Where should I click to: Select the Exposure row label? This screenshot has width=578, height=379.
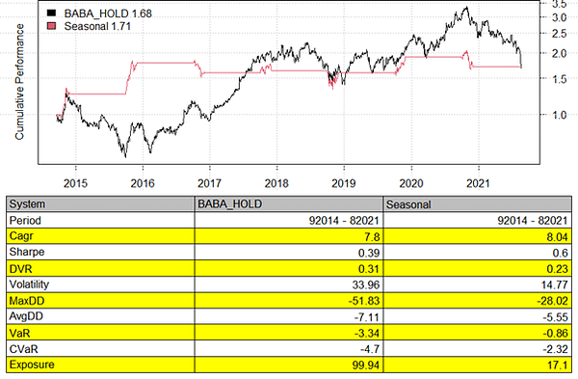(32, 365)
